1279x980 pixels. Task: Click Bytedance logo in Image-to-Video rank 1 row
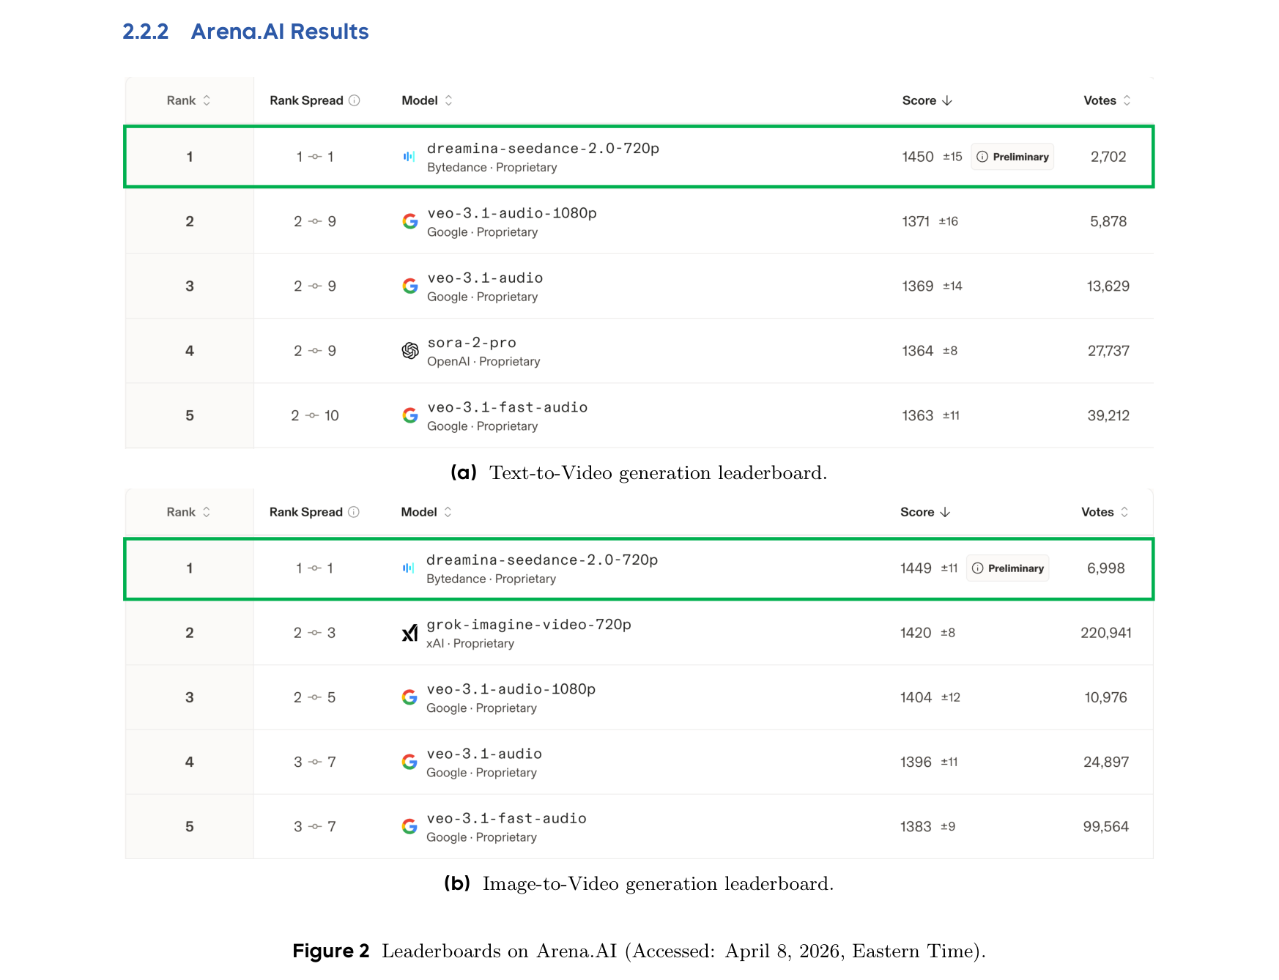pyautogui.click(x=408, y=568)
